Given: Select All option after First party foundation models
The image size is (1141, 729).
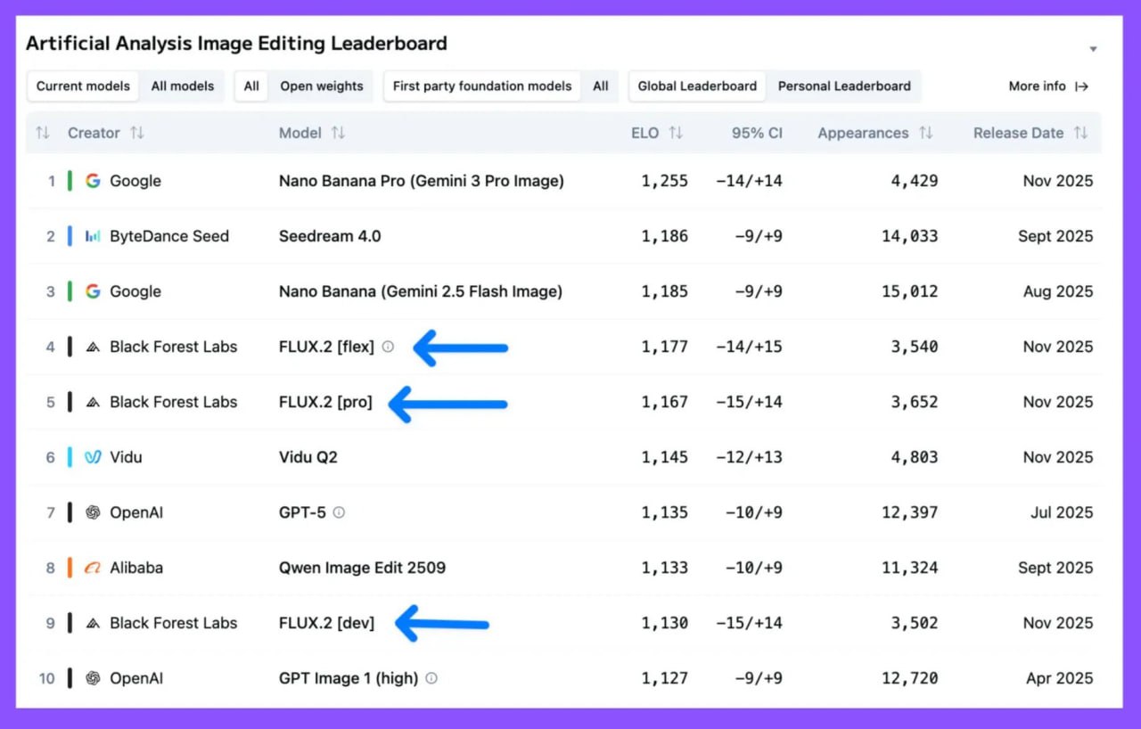Looking at the screenshot, I should pyautogui.click(x=601, y=86).
